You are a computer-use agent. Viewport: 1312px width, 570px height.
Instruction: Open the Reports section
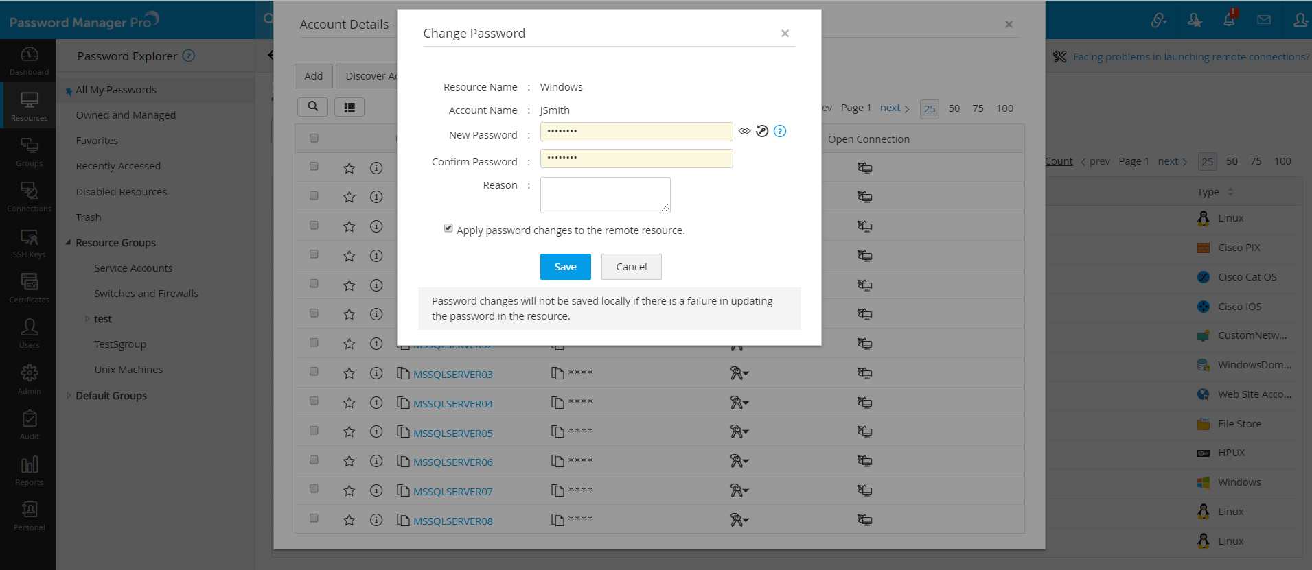(29, 471)
